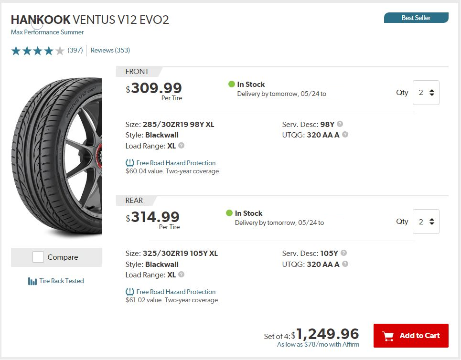Open the front Load Range XL help icon
This screenshot has width=461, height=360.
[x=181, y=146]
